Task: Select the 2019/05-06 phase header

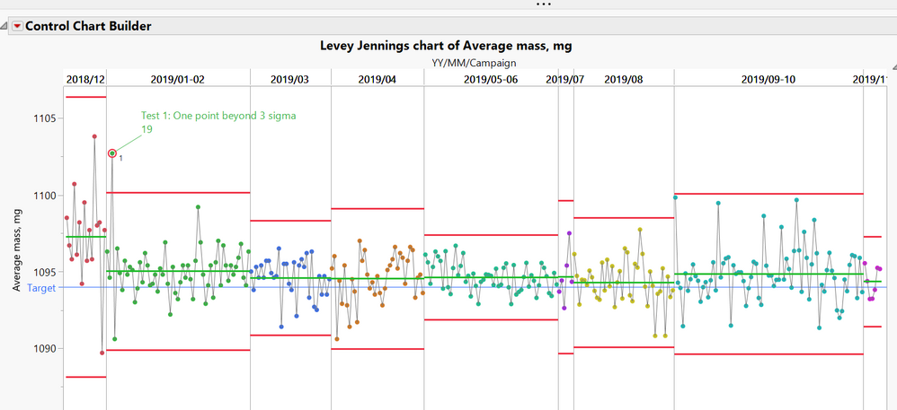Action: point(491,79)
